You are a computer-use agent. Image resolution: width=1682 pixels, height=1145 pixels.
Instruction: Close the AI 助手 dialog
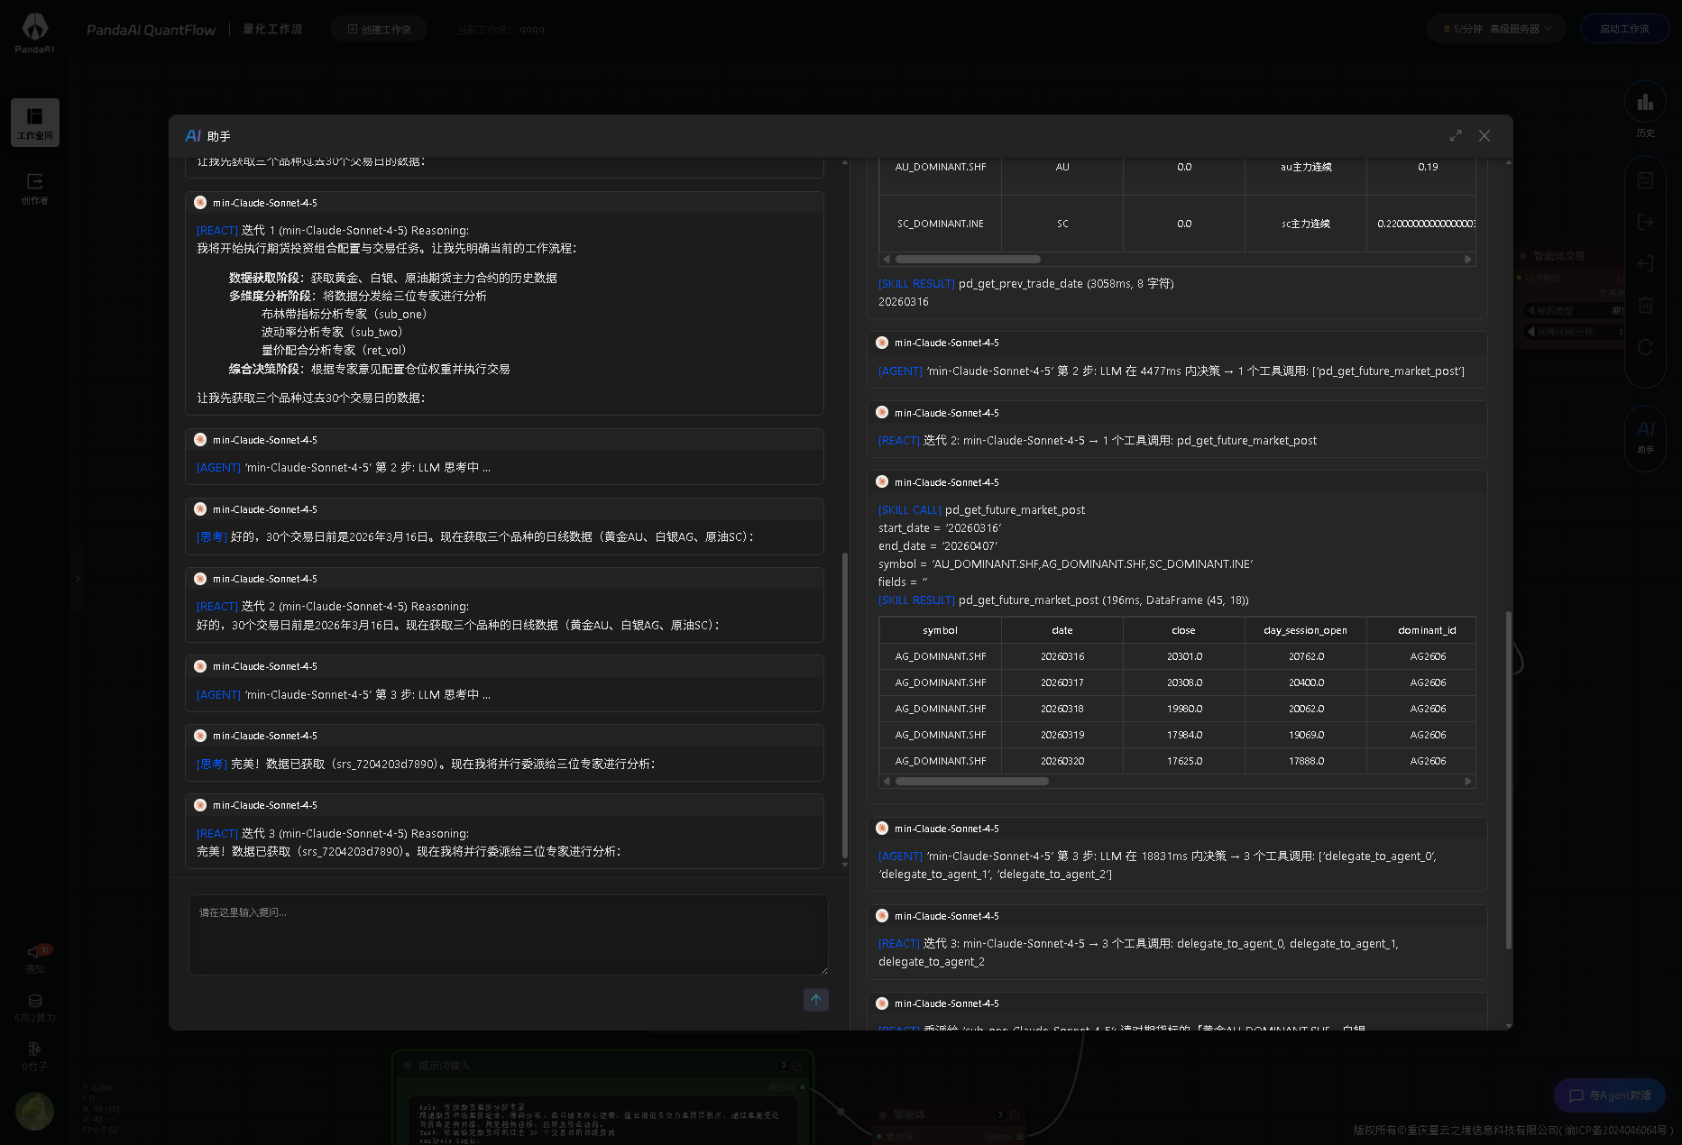[1484, 135]
